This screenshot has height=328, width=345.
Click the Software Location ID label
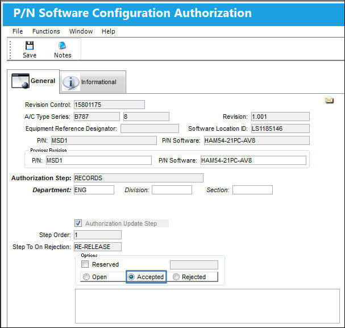pos(218,128)
